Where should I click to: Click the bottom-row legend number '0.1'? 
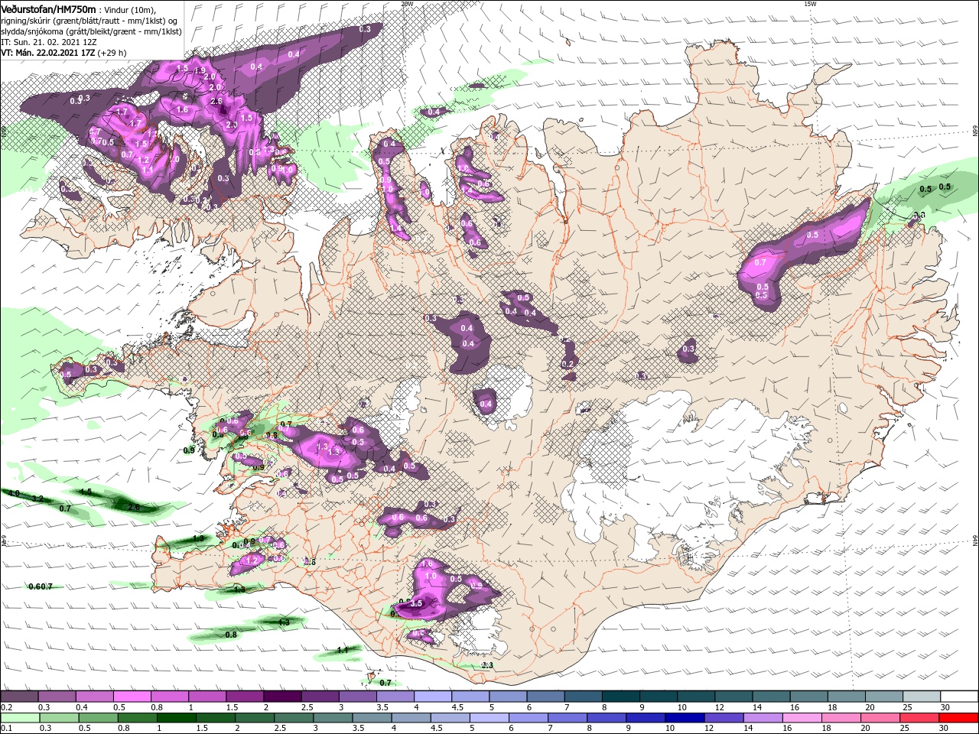click(6, 729)
